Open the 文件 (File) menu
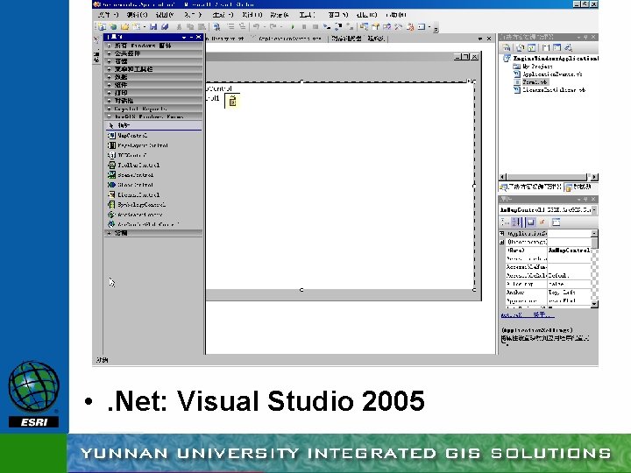The image size is (631, 473). (x=108, y=15)
